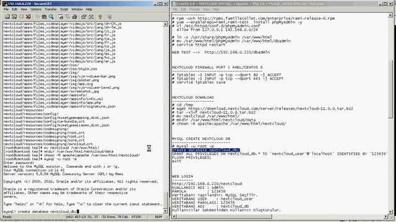Click SecureCRT terminal scrollbar up arrow
Viewport: 396px width, 222px height.
(165, 24)
